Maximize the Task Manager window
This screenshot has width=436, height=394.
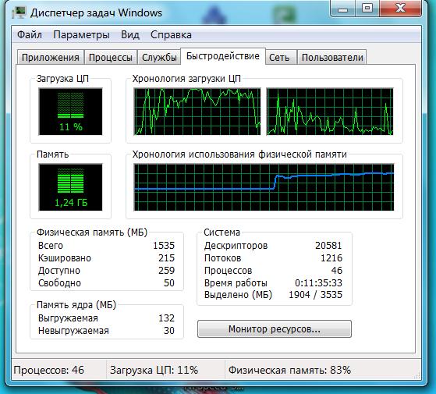[x=367, y=8]
